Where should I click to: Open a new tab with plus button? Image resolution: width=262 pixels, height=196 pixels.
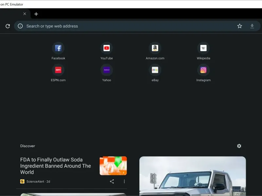36,14
